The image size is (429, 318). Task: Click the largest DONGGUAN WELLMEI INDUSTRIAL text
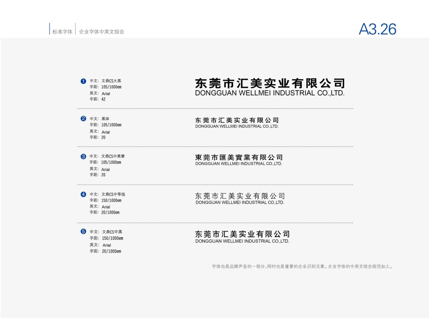tap(270, 93)
